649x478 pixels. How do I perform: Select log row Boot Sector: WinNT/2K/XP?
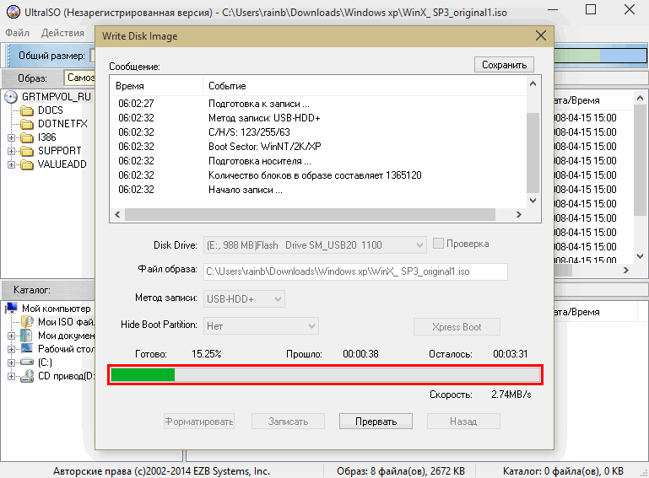(318, 147)
